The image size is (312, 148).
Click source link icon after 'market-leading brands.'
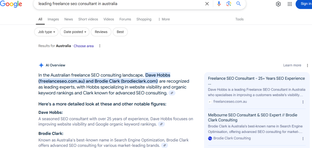coord(165,146)
